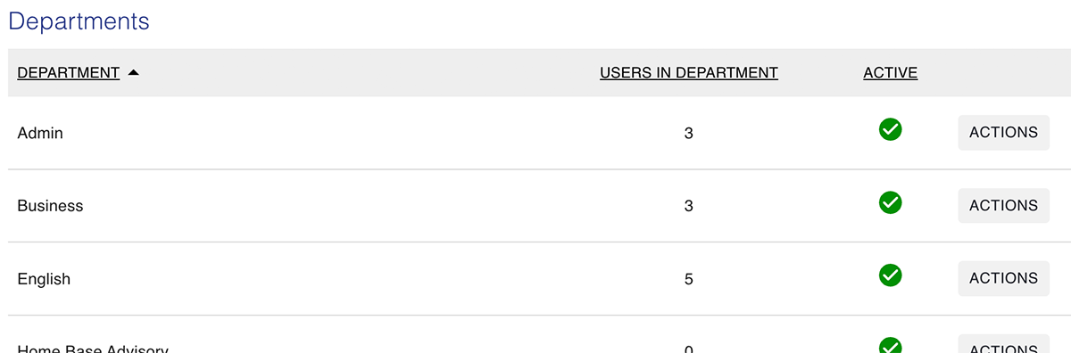Viewport: 1071px width, 353px height.
Task: Sort by the Active column header
Action: (x=891, y=73)
